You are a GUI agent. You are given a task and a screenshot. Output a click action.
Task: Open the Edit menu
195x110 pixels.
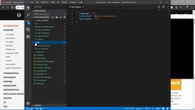tap(37, 2)
